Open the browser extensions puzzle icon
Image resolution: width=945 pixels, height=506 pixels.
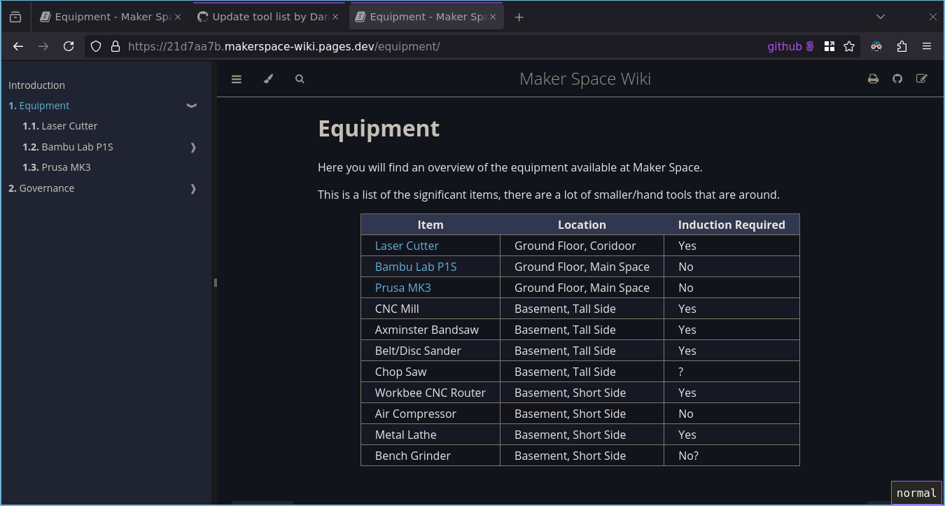902,46
